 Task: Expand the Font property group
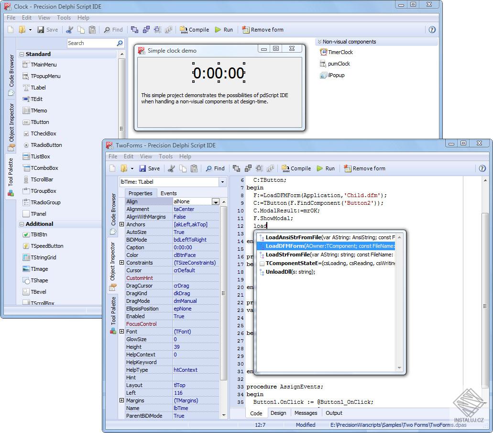(121, 332)
